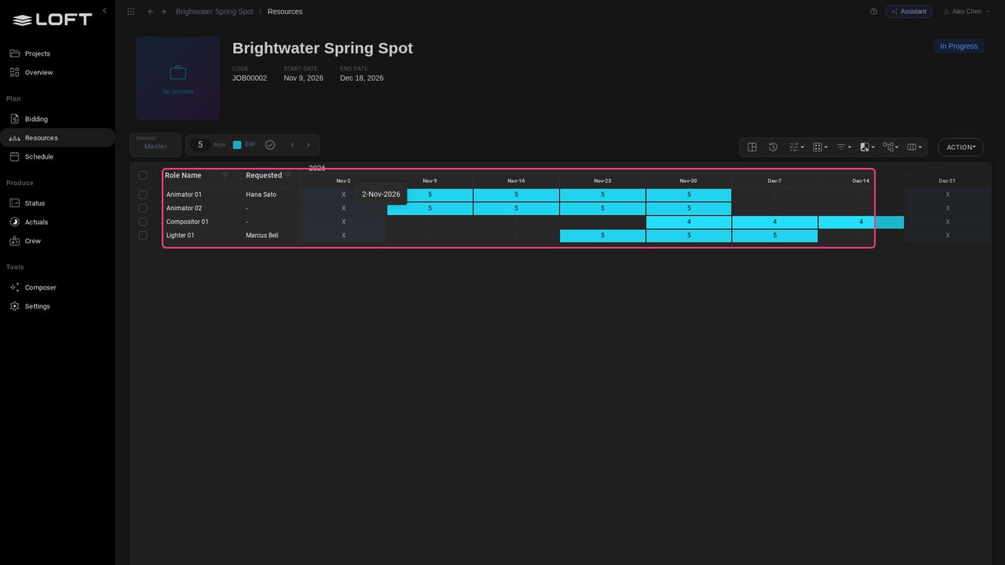Click the Alex Chen user button

pyautogui.click(x=962, y=12)
